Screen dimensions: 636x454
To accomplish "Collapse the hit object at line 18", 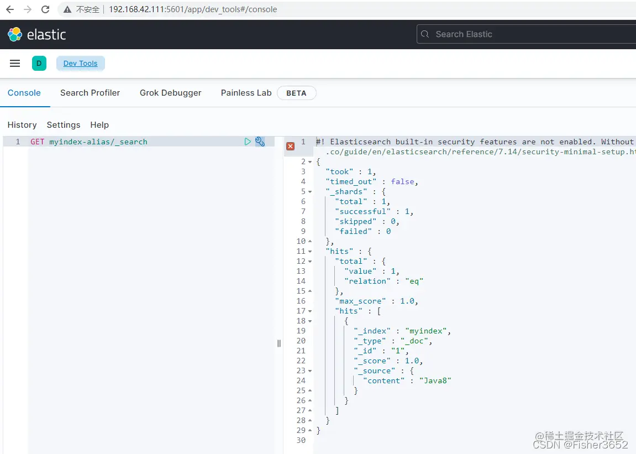I will pos(310,321).
